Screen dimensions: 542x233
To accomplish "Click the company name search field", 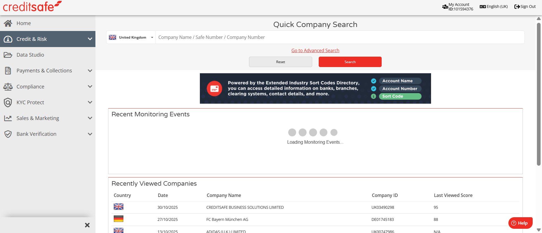I will (x=339, y=37).
